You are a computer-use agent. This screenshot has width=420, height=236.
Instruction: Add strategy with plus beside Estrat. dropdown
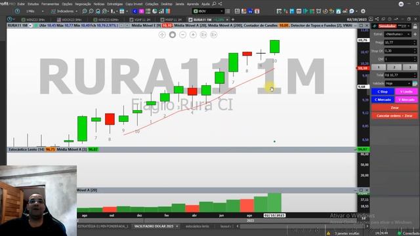click(x=415, y=34)
